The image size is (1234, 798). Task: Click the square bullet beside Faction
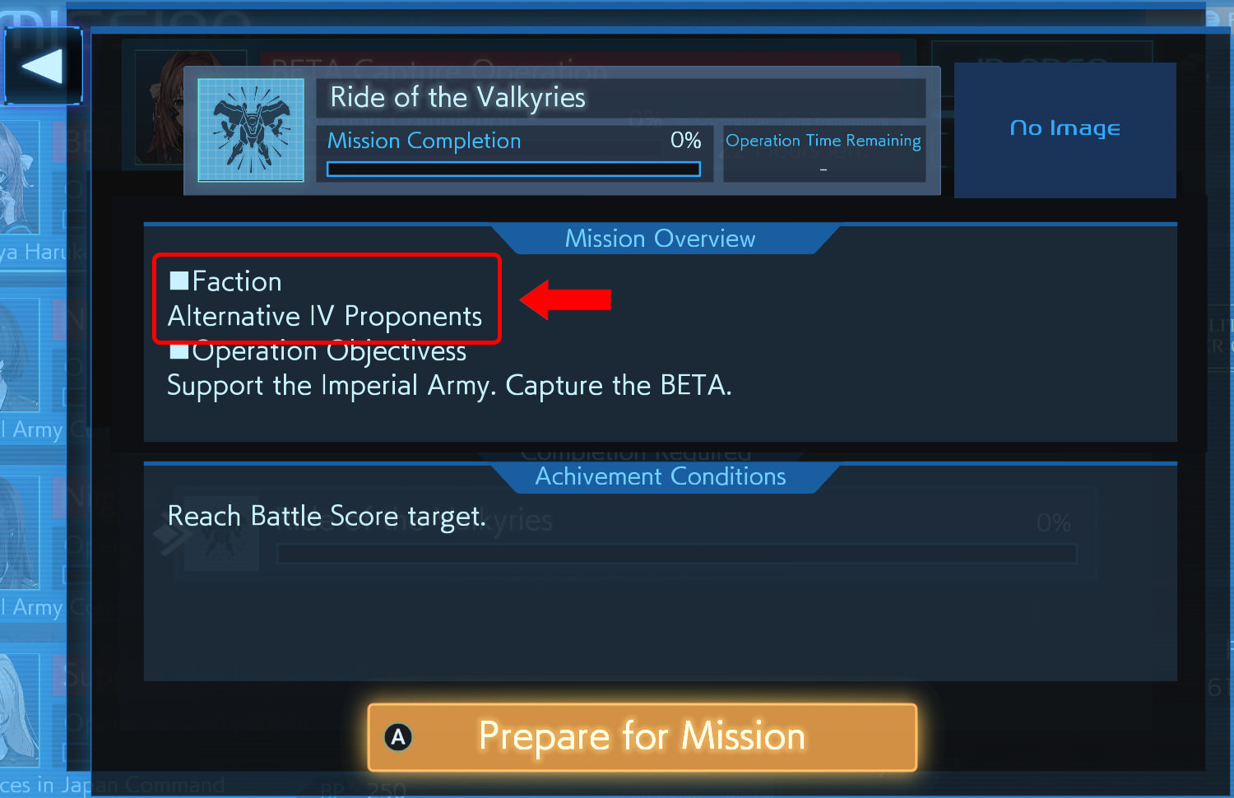179,281
